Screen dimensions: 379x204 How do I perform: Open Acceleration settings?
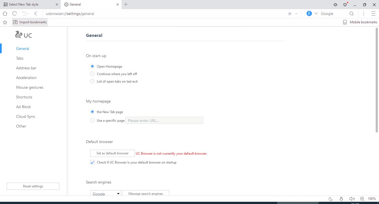[26, 78]
